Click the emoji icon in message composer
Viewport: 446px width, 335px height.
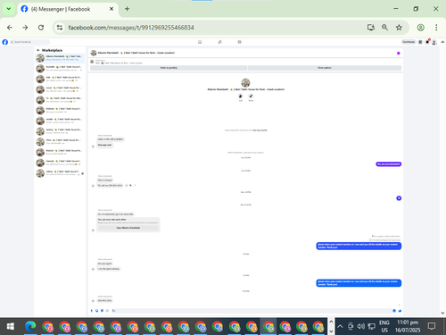[394, 311]
